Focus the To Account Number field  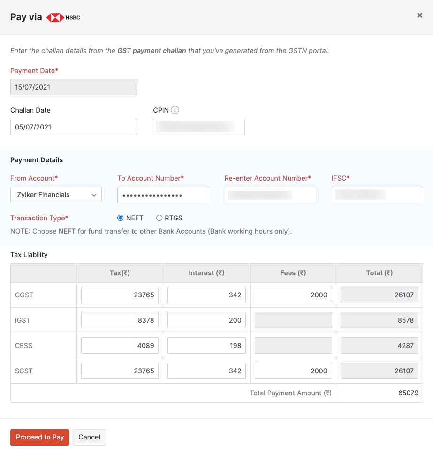click(163, 195)
